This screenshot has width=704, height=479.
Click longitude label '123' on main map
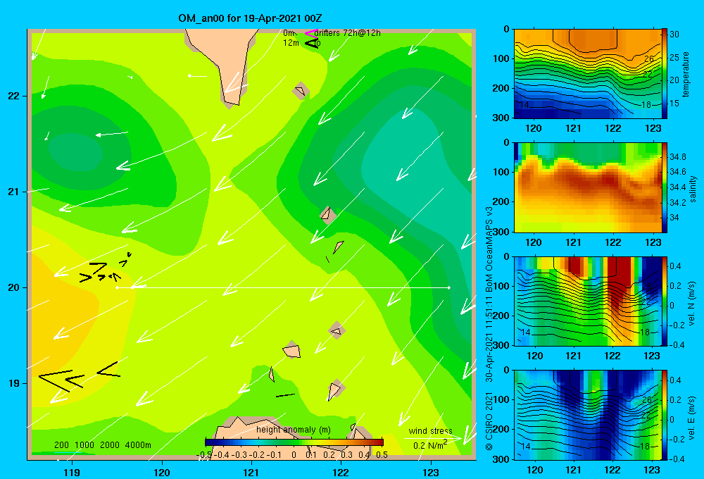(x=431, y=472)
